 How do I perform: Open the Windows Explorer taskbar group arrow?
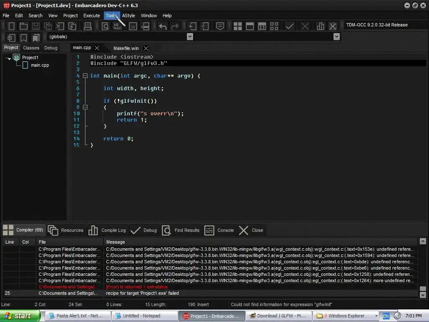click(376, 316)
